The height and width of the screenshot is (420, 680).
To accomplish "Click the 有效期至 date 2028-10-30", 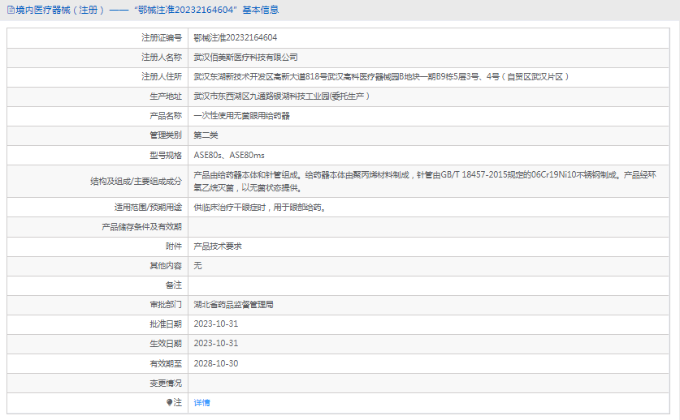I will 215,363.
